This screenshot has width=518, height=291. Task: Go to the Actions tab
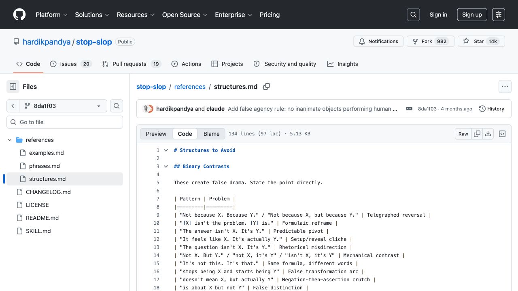click(x=186, y=64)
